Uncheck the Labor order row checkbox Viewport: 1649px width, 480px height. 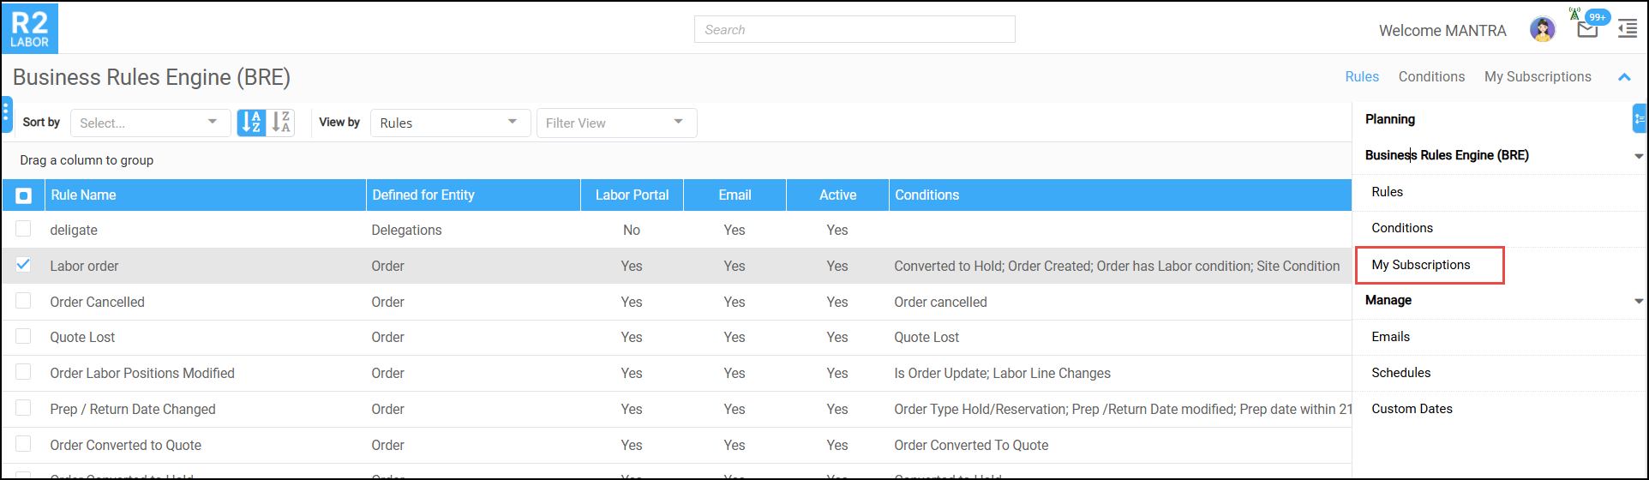[x=23, y=265]
